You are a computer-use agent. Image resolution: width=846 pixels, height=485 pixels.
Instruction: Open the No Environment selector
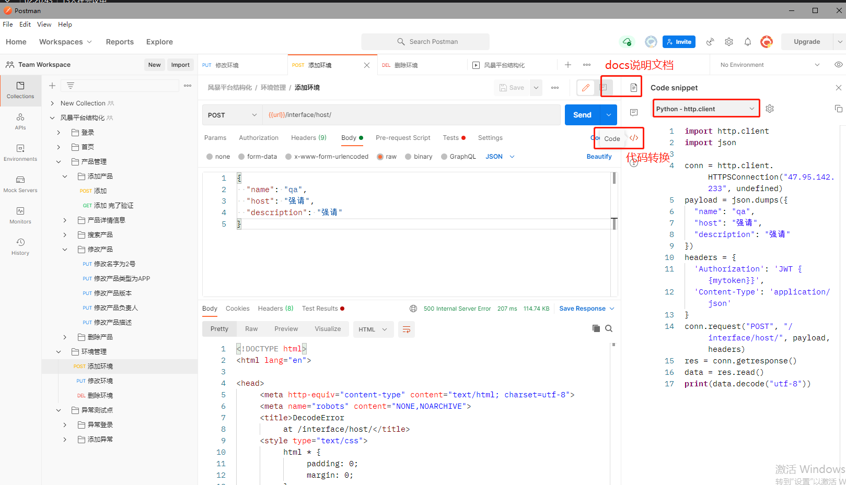click(x=770, y=65)
